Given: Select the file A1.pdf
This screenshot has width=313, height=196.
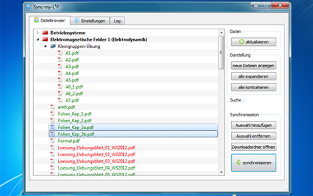Looking at the screenshot, I should (72, 53).
